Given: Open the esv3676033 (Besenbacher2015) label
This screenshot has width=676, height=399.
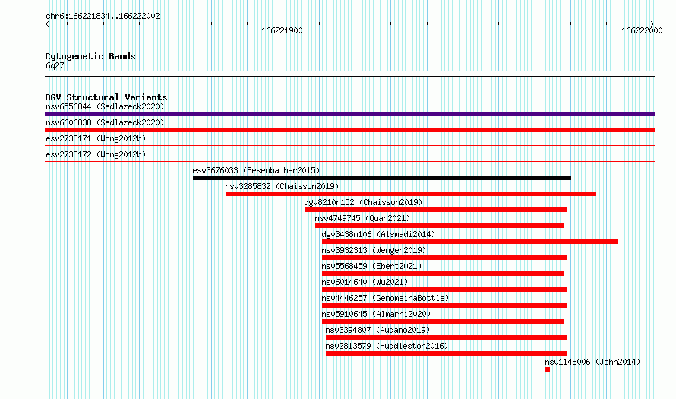Looking at the screenshot, I should [256, 170].
